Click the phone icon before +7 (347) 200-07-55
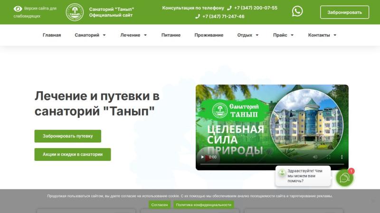 pyautogui.click(x=229, y=8)
